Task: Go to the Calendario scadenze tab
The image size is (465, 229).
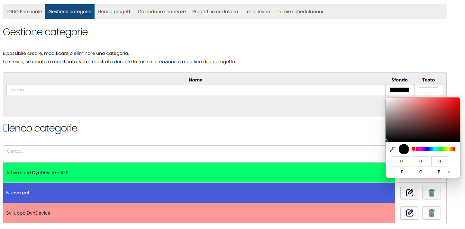Action: (x=162, y=12)
